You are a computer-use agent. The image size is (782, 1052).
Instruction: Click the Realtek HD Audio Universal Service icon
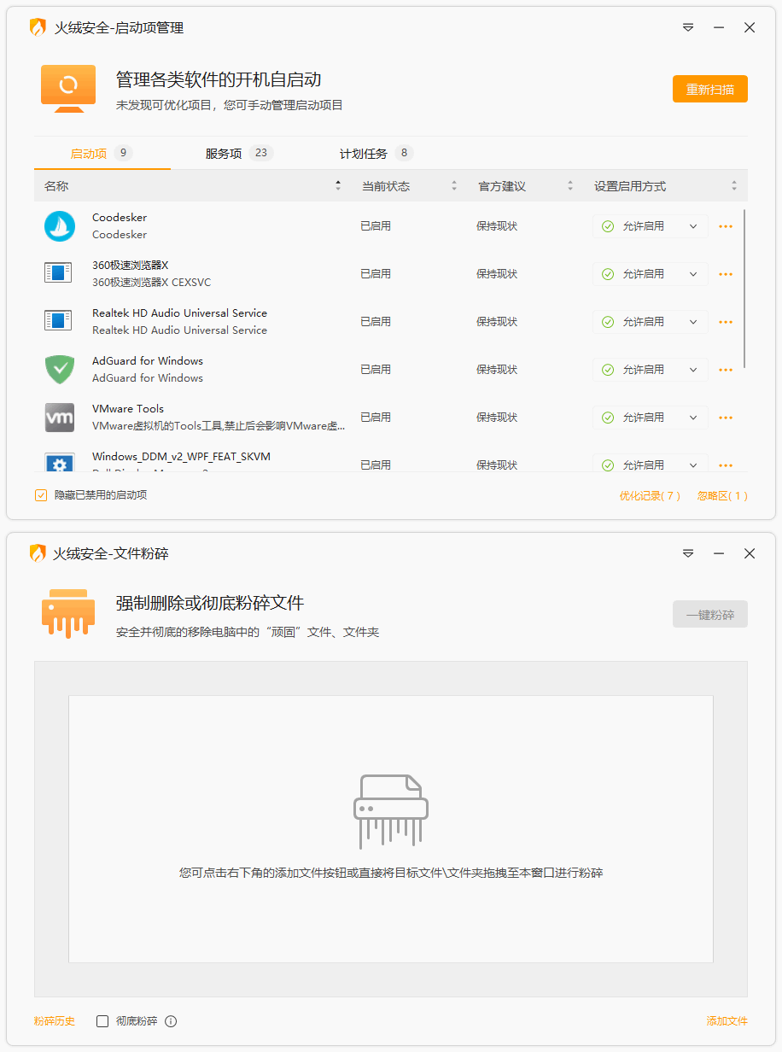(60, 322)
